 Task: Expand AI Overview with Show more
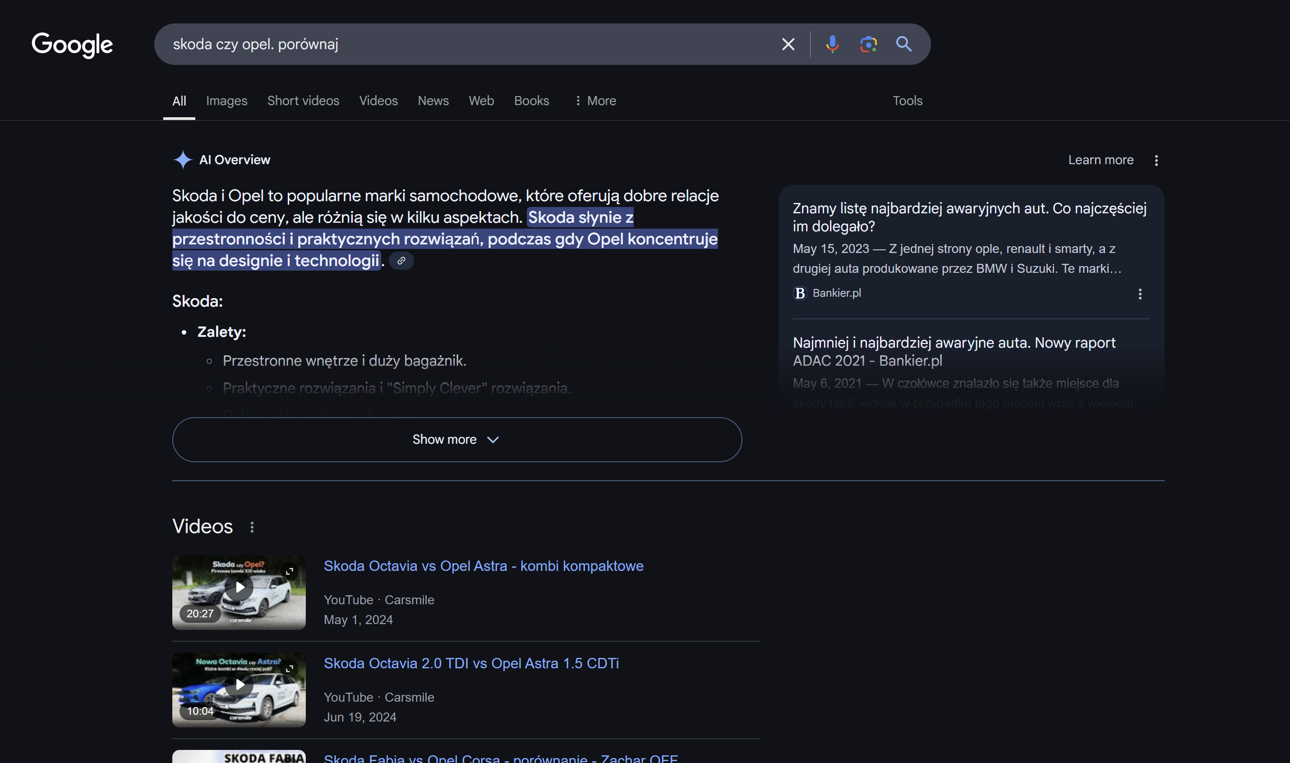click(x=456, y=440)
